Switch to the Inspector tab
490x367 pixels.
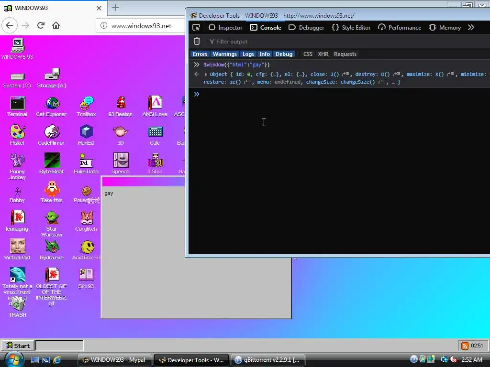point(226,27)
